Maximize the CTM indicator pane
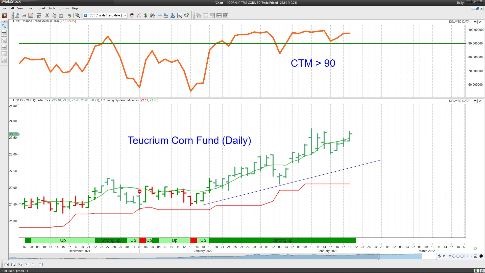 [475, 22]
